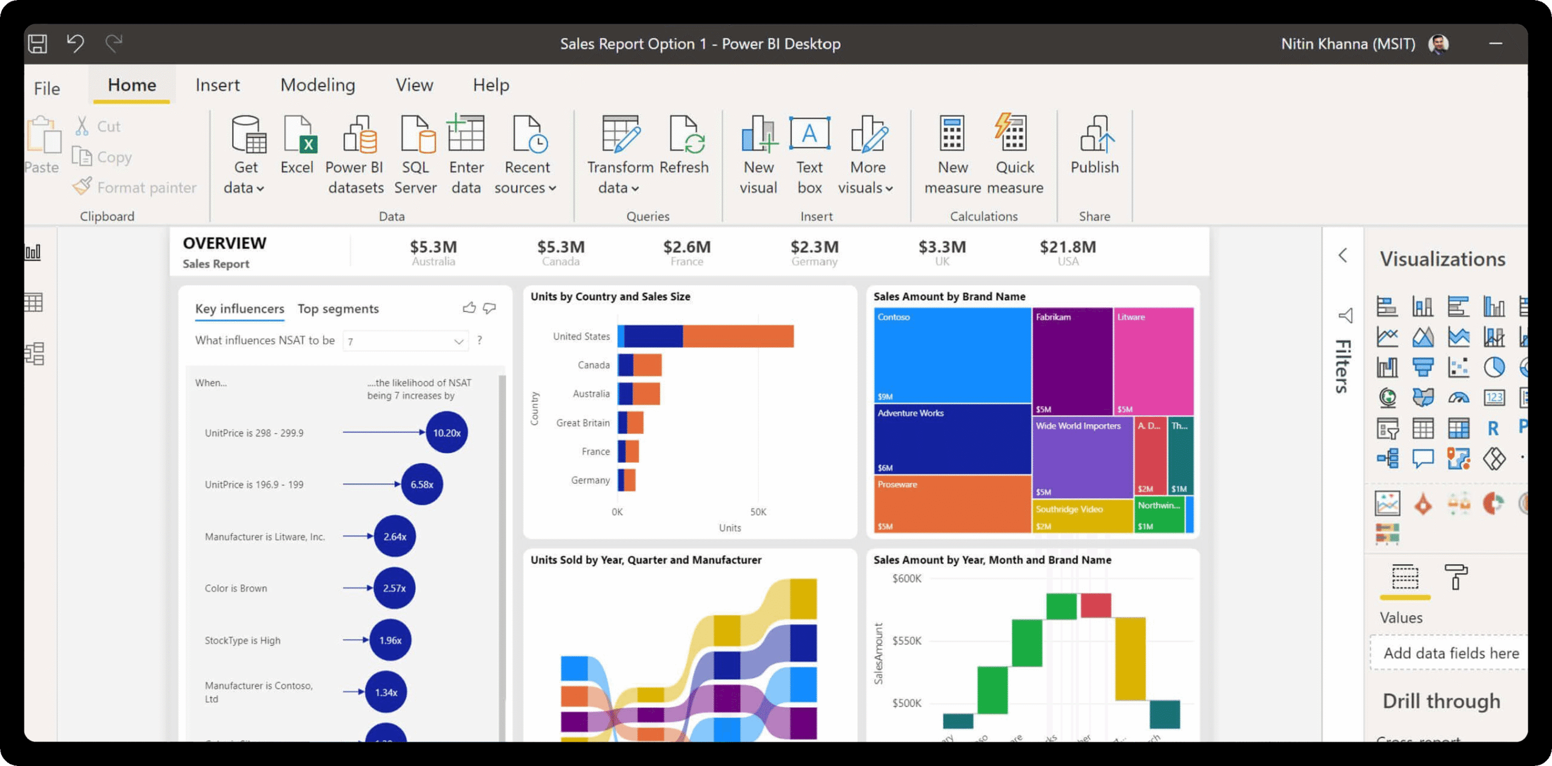The image size is (1552, 766).
Task: Open the View ribbon tab
Action: point(414,85)
